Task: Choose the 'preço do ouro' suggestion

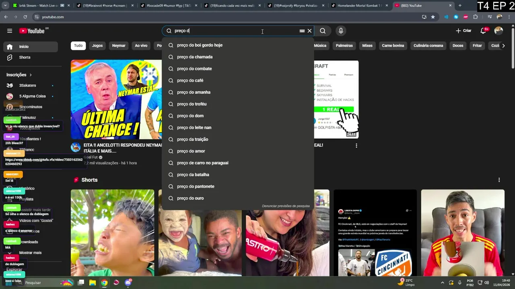Action: 238,198
